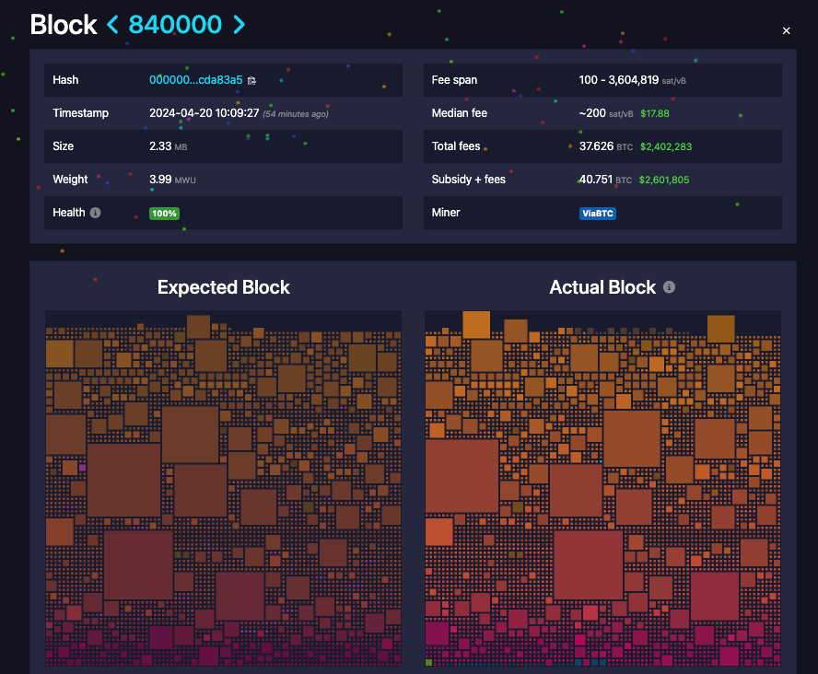The image size is (818, 674).
Task: Click the fee span value 100 - 3,604,819
Action: click(x=618, y=80)
